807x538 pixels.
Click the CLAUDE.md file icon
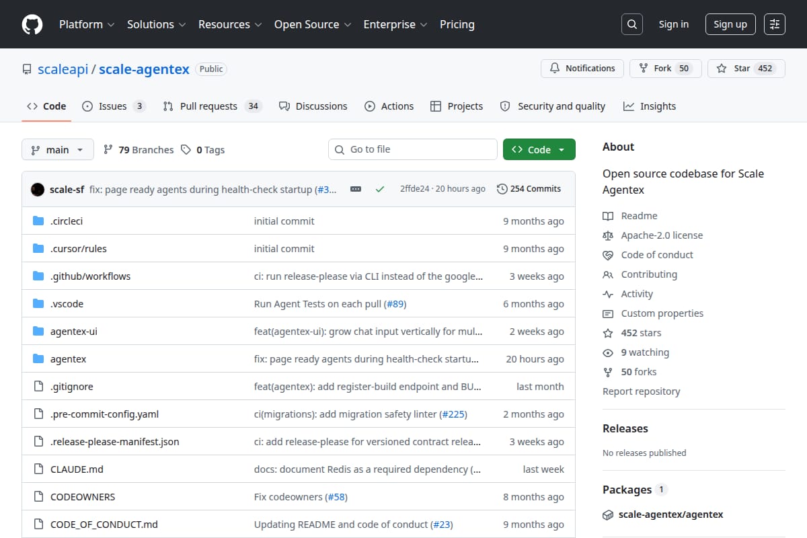pyautogui.click(x=38, y=469)
